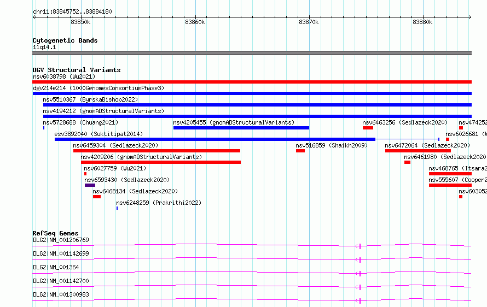Click tiny blue nsv6248259 variant marker
Viewport: 487px width, 307px height.
[x=117, y=208]
